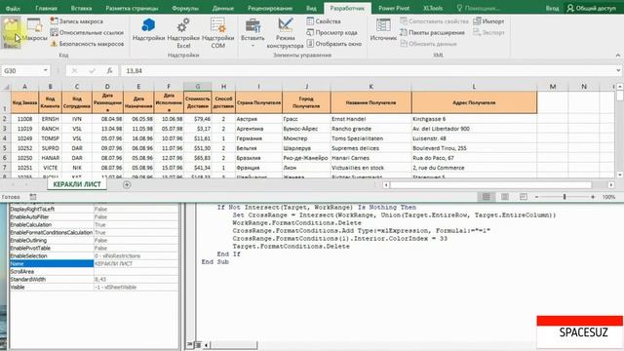Screen dimensions: 624x351
Task: Switch to the Вид tab
Action: click(311, 8)
